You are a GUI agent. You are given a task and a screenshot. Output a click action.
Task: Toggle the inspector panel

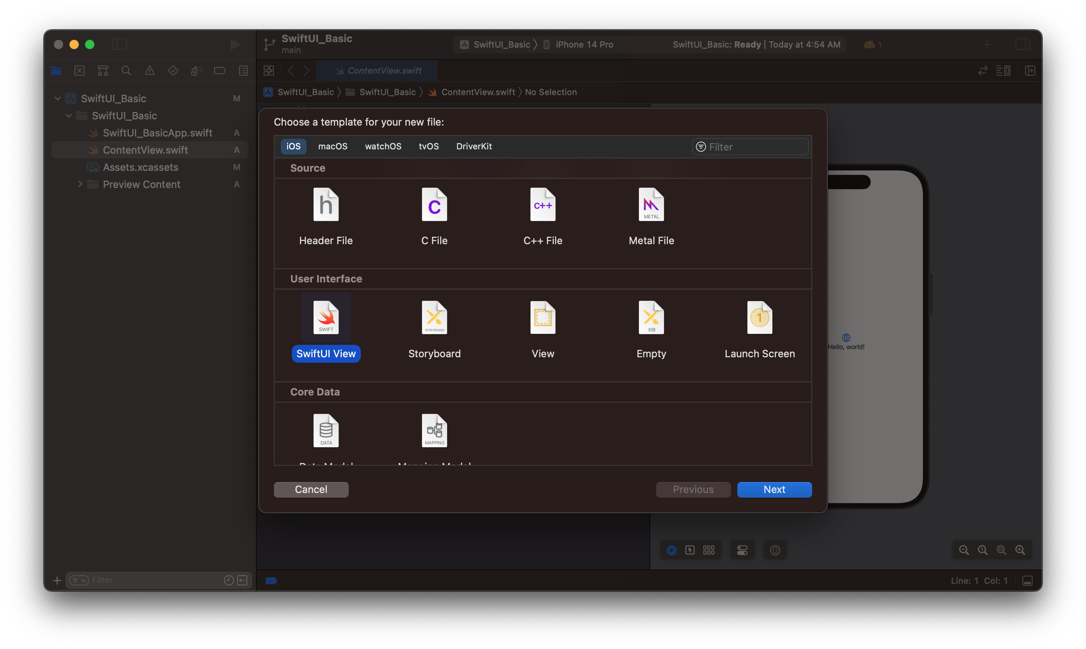(1022, 44)
